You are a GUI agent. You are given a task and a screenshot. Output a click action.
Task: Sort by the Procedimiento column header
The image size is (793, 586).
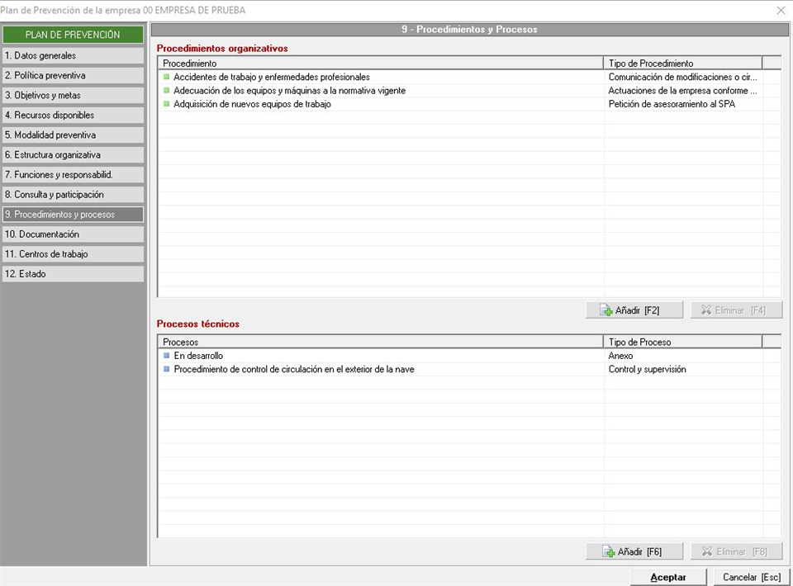coord(380,63)
